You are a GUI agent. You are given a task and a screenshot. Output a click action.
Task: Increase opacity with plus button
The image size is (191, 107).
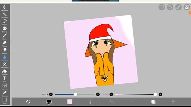(160, 94)
